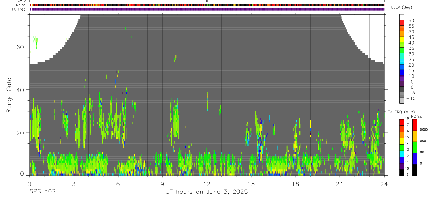Click the "UT hours on June 3, 2025" axis title
The width and height of the screenshot is (432, 199).
207,192
